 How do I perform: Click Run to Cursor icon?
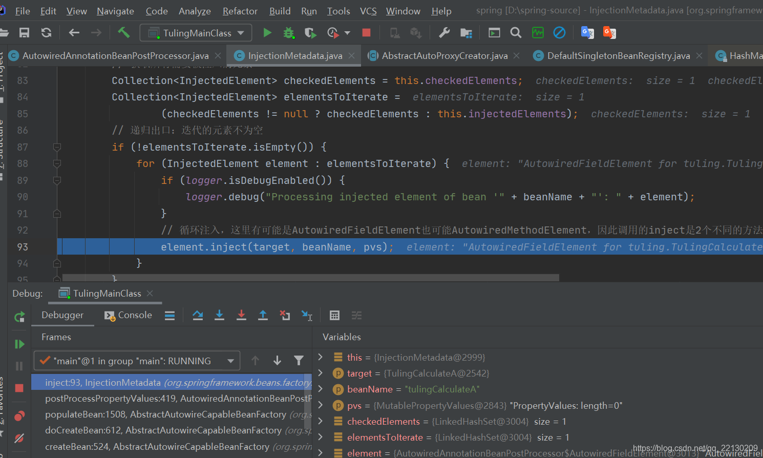[307, 316]
